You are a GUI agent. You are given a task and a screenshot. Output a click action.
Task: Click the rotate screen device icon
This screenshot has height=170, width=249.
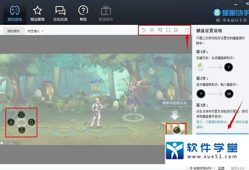[176, 30]
